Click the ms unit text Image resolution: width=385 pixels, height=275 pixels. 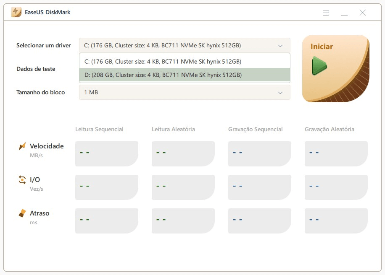click(34, 223)
